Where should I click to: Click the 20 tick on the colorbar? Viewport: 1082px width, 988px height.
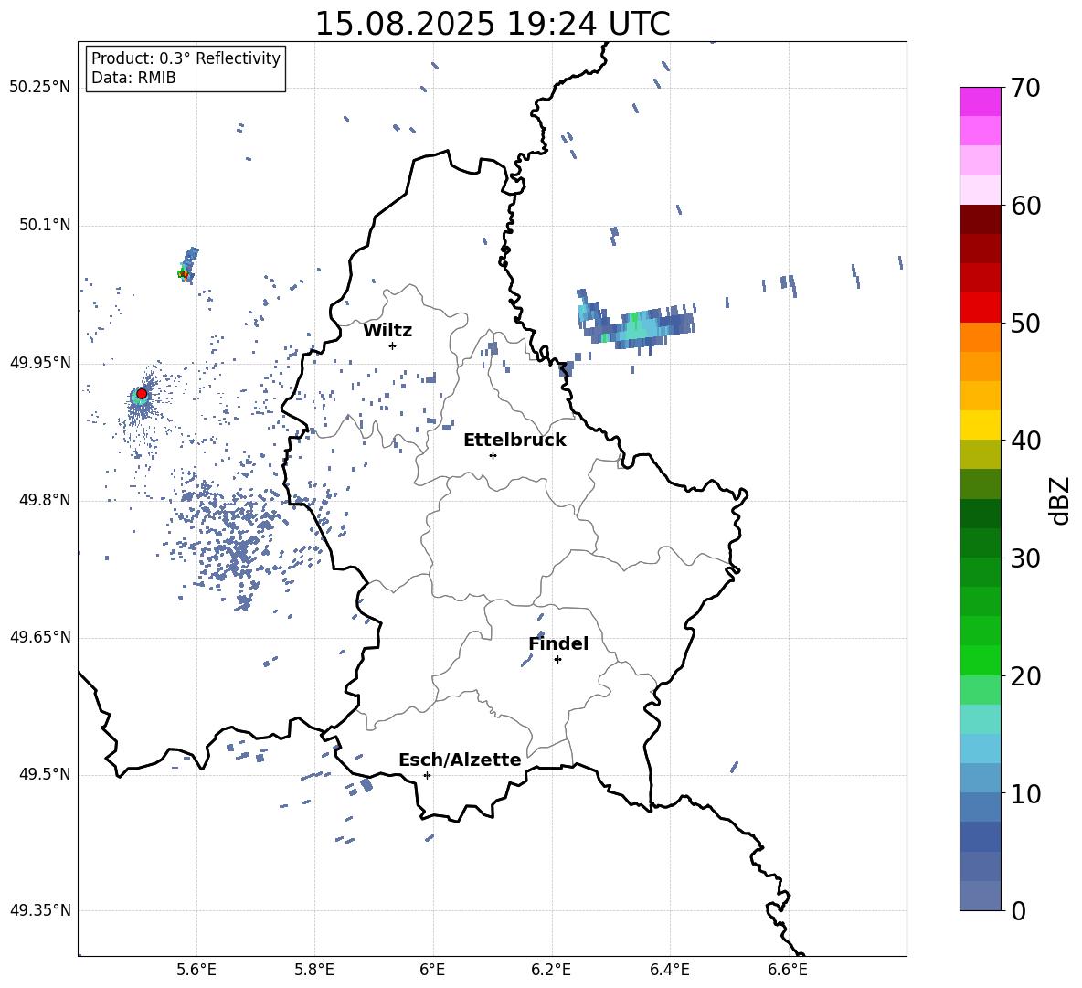click(1025, 676)
